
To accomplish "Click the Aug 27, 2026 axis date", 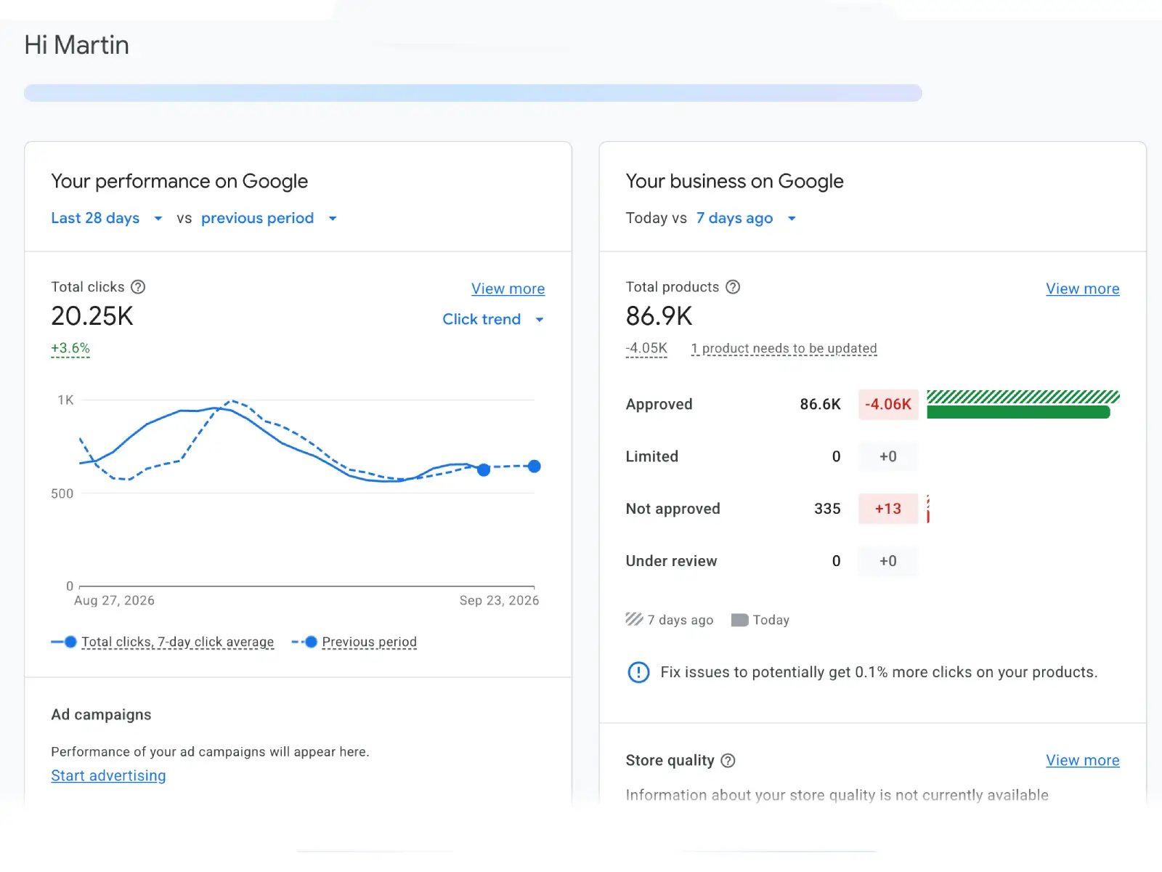I will tap(114, 600).
